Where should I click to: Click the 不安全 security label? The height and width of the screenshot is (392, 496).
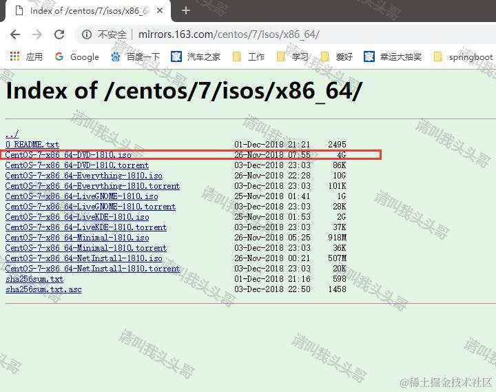[x=112, y=34]
